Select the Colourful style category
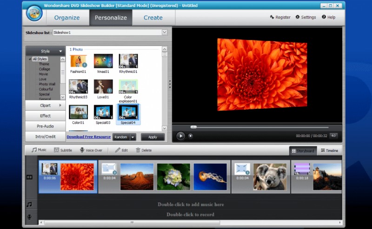This screenshot has width=372, height=229. 46,89
